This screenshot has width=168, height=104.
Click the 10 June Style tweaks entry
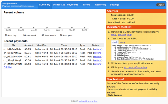click(x=115, y=94)
